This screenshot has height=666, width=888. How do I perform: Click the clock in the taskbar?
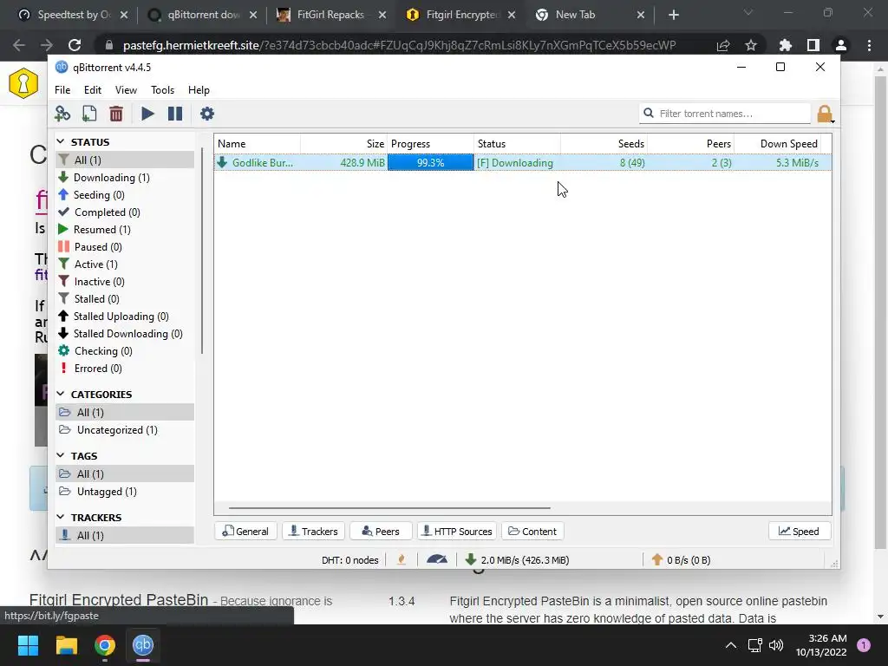pyautogui.click(x=821, y=645)
